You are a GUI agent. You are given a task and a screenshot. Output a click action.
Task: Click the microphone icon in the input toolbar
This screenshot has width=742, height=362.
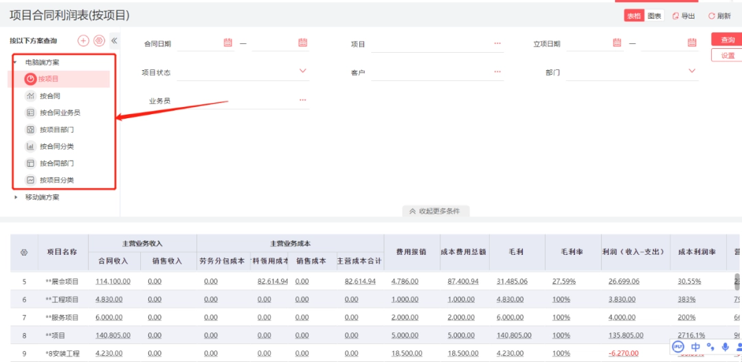coord(725,347)
